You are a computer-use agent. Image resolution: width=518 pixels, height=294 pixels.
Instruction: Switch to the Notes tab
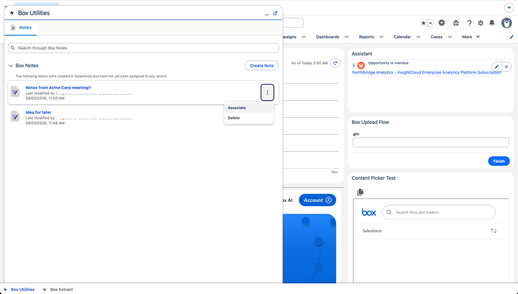tap(21, 28)
